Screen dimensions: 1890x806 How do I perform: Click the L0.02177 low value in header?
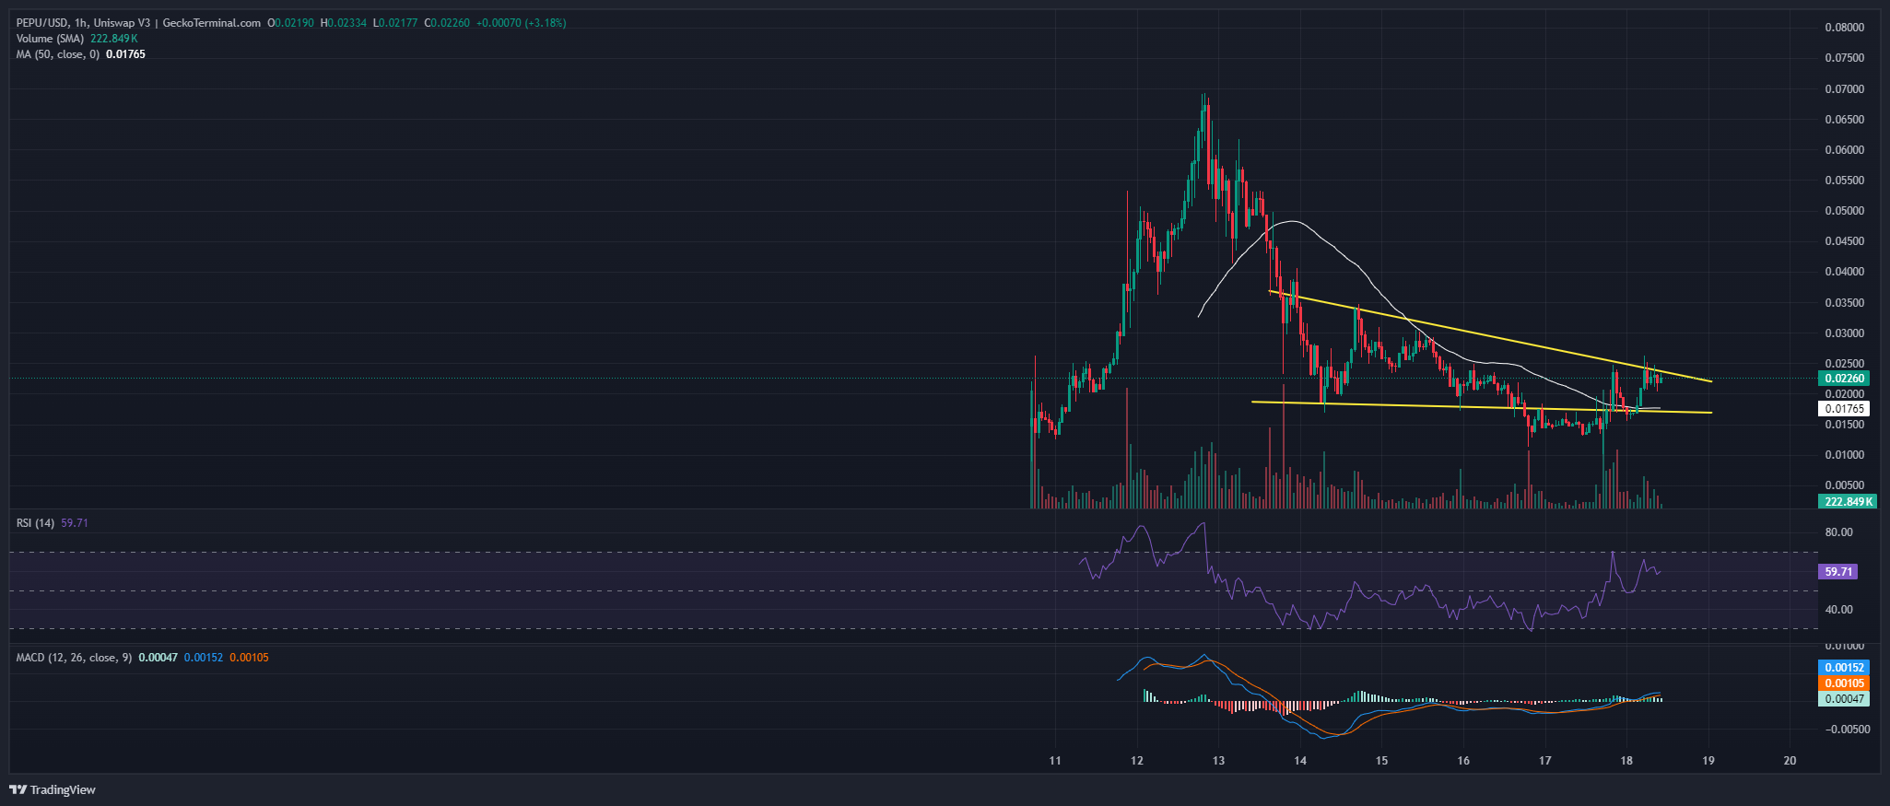(x=396, y=23)
